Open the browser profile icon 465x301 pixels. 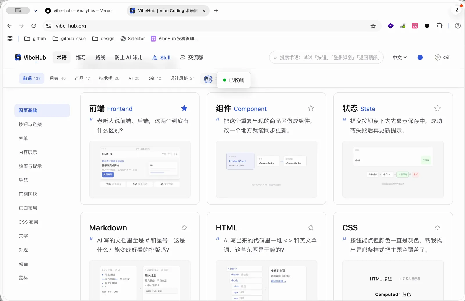coord(458,26)
